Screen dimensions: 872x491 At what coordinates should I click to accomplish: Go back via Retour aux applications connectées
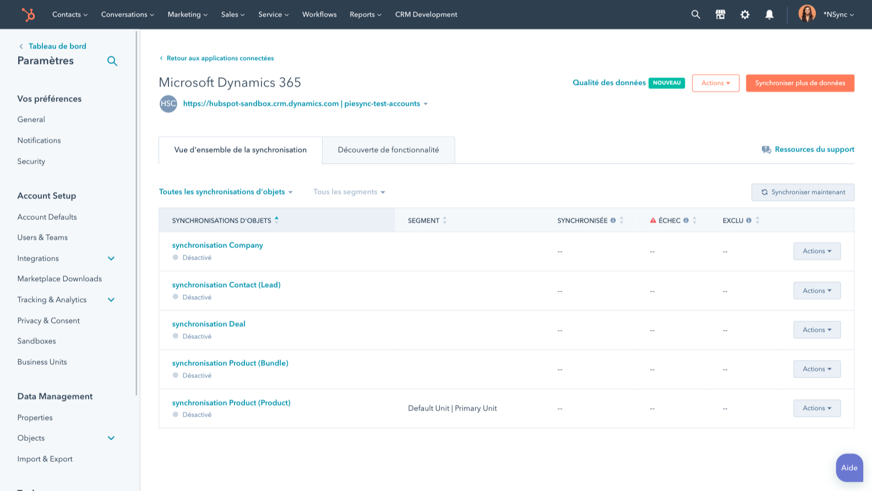click(x=216, y=58)
